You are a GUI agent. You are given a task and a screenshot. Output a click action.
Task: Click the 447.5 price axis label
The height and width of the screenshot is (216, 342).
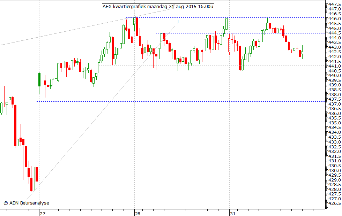click(x=335, y=4)
